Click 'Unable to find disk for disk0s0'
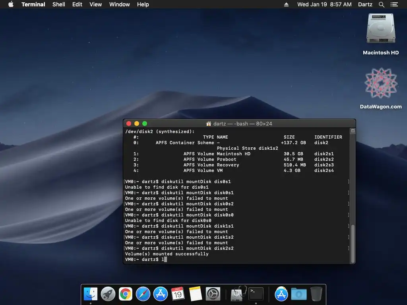407x305 pixels. click(x=168, y=220)
